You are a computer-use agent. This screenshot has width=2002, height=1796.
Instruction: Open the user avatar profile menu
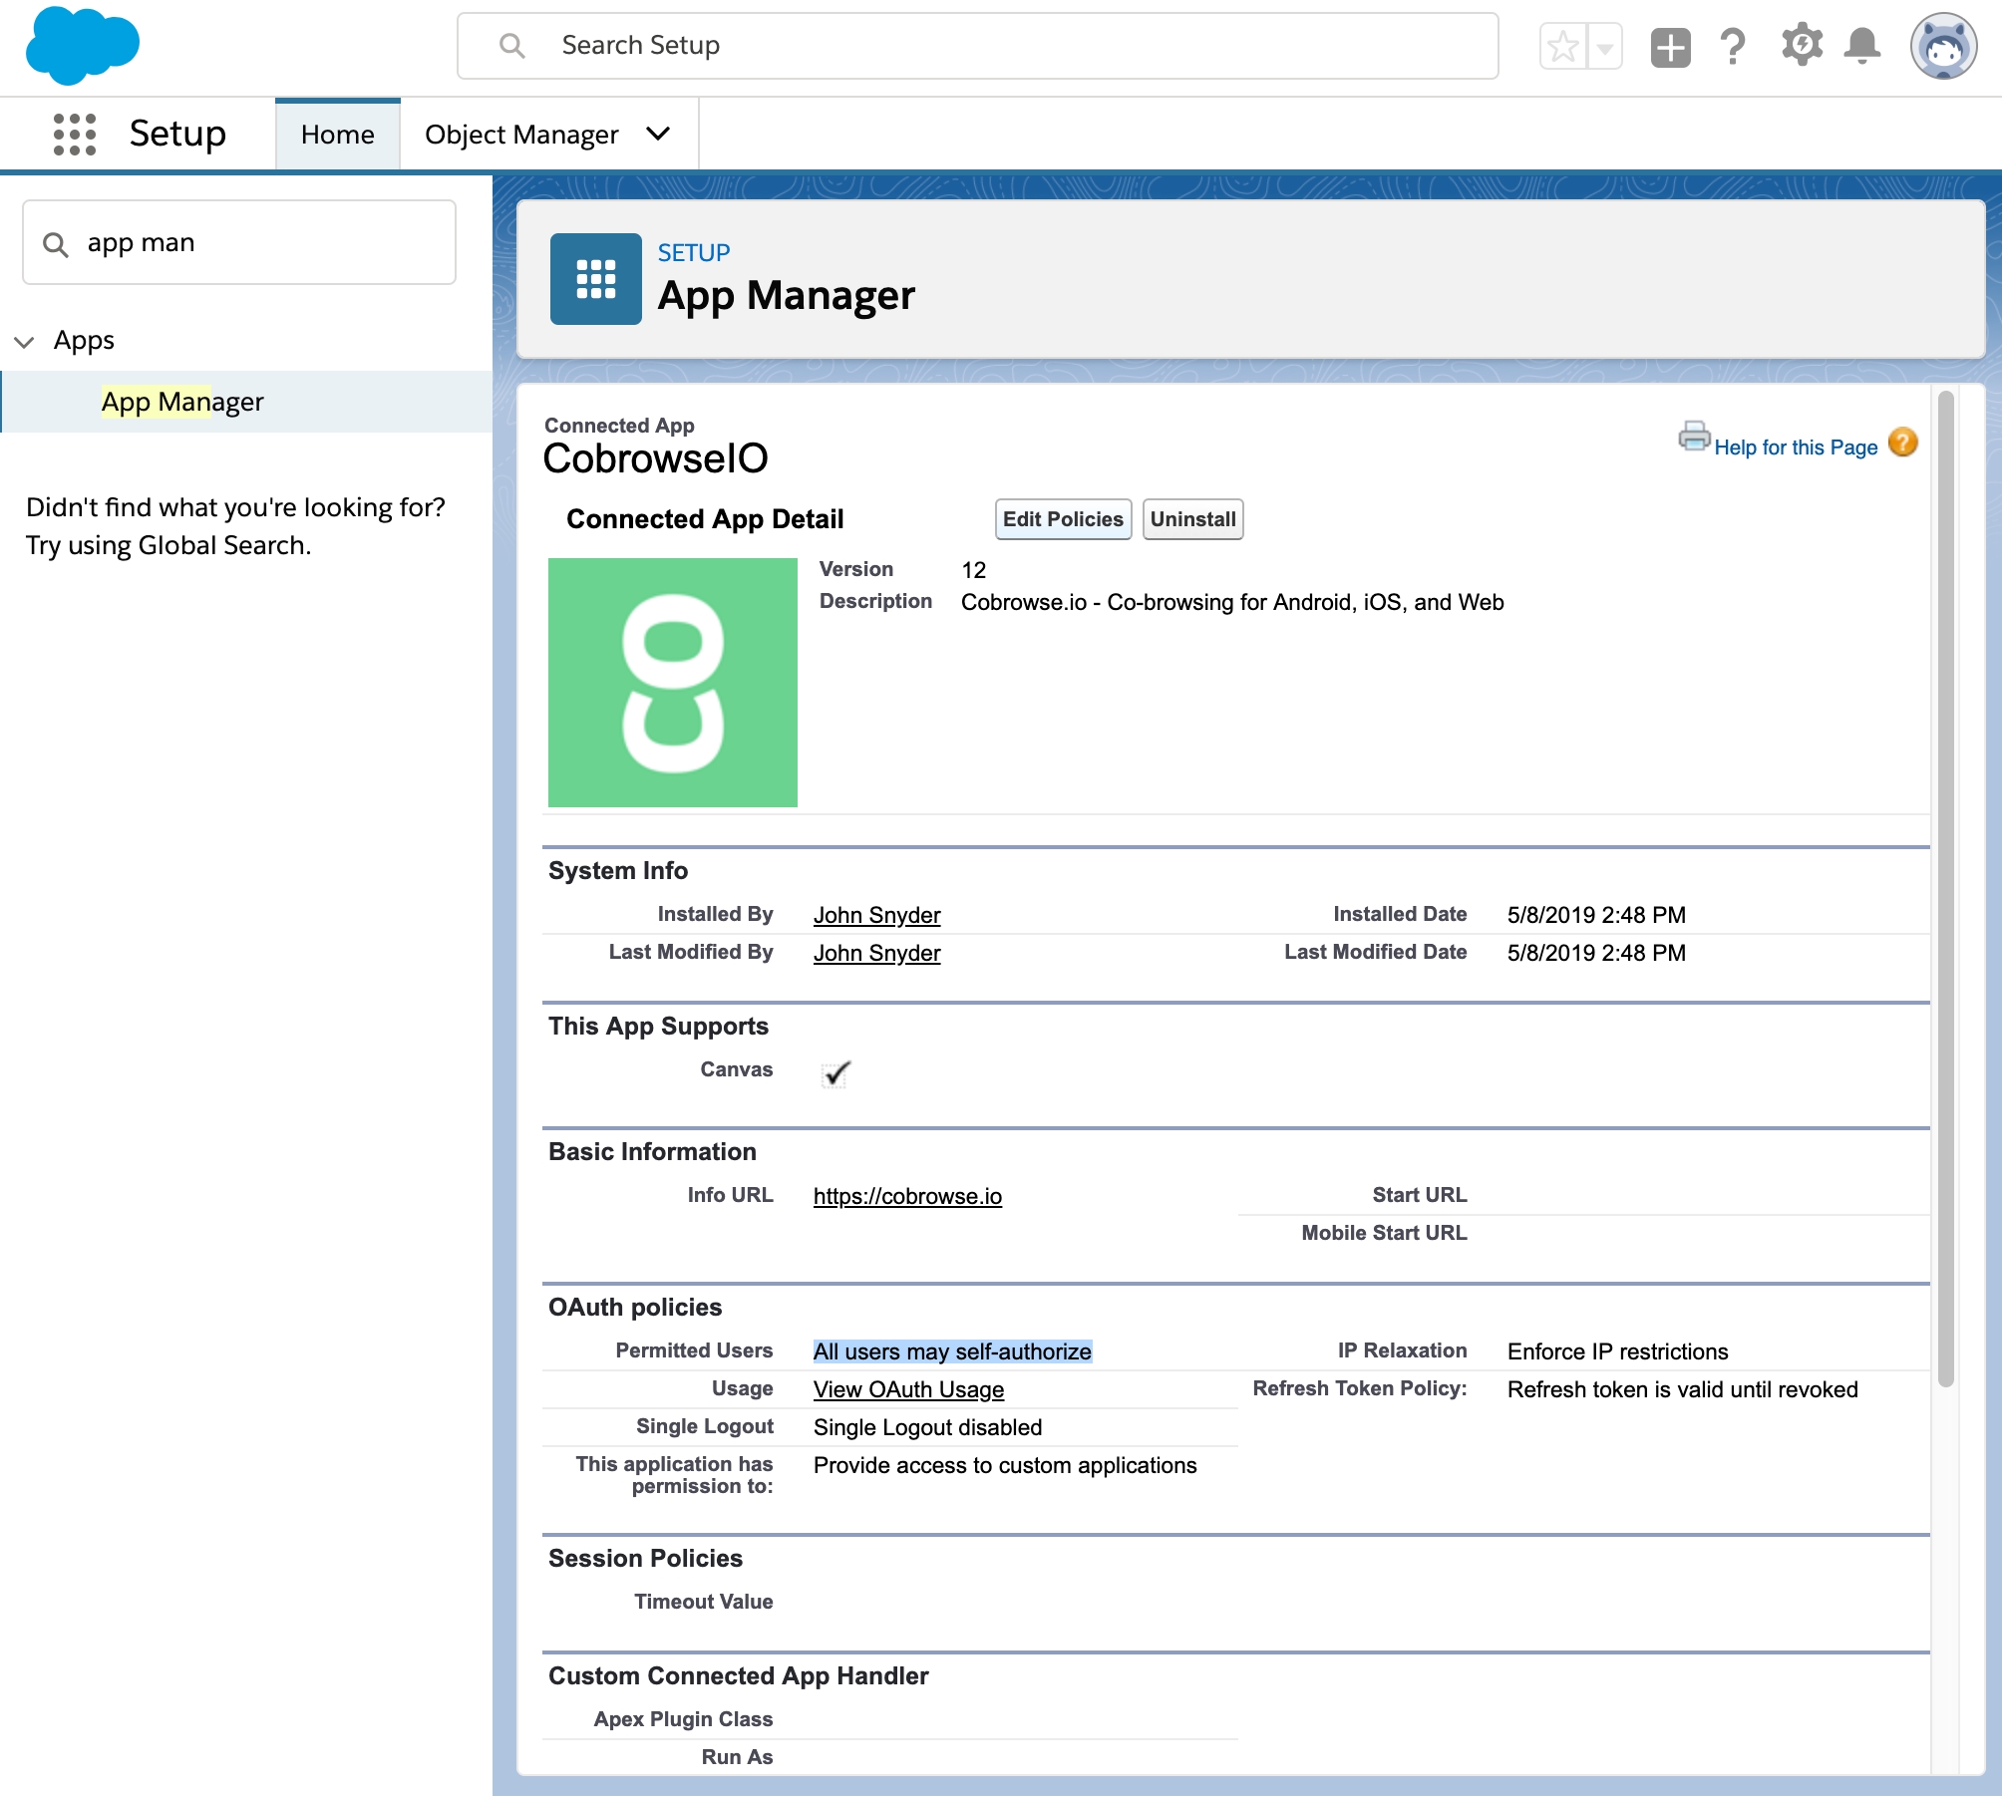click(1943, 46)
